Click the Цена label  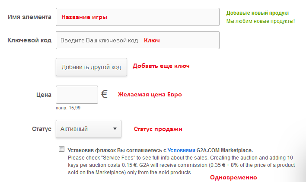tap(44, 95)
